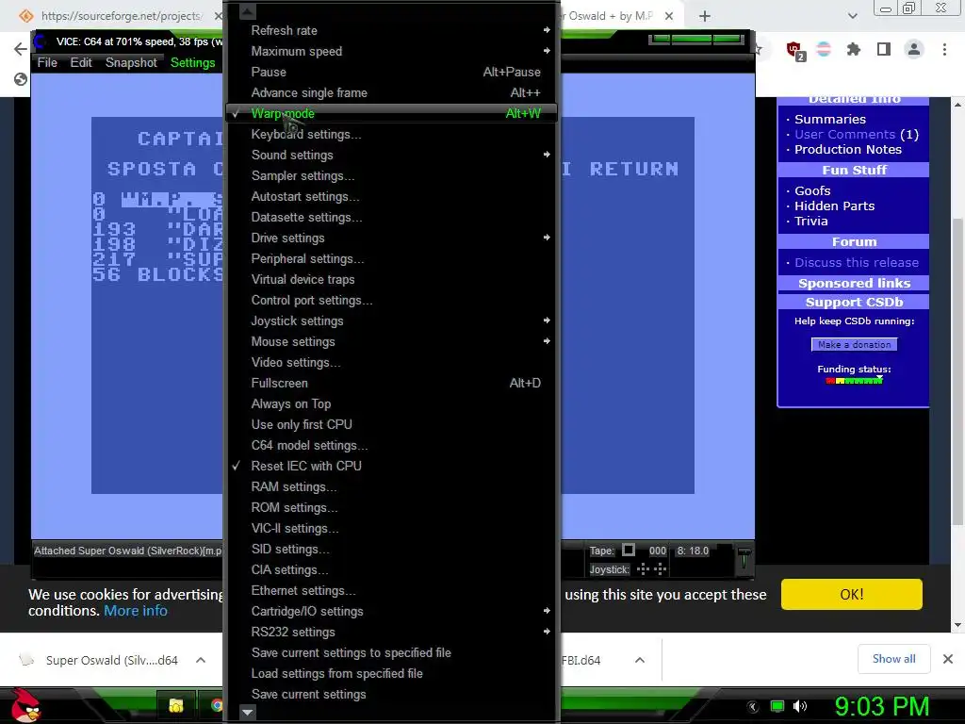Expand Maximum speed submenu
The height and width of the screenshot is (724, 965).
pyautogui.click(x=391, y=51)
